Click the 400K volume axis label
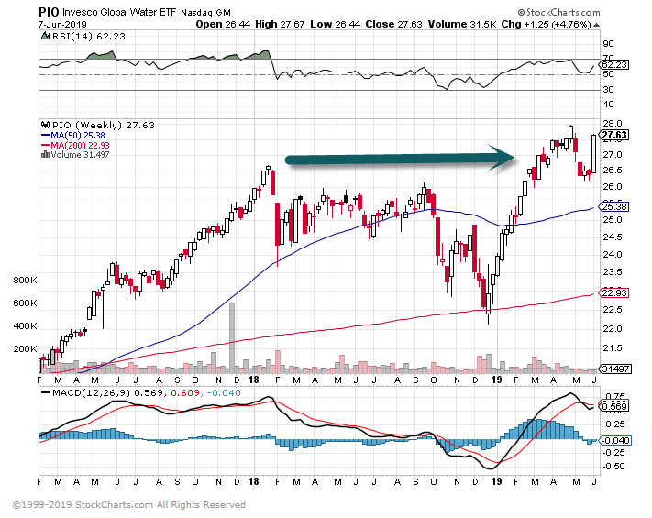The width and height of the screenshot is (652, 518). [25, 326]
